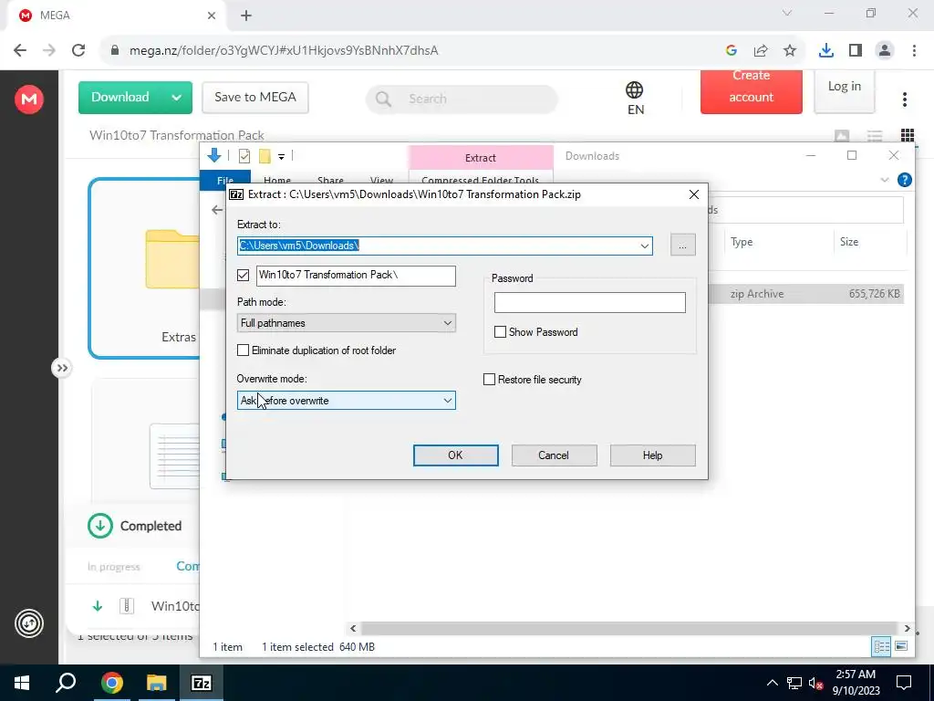Click Explorer horizontal scrollbar
Screen dimensions: 934x701
click(629, 628)
